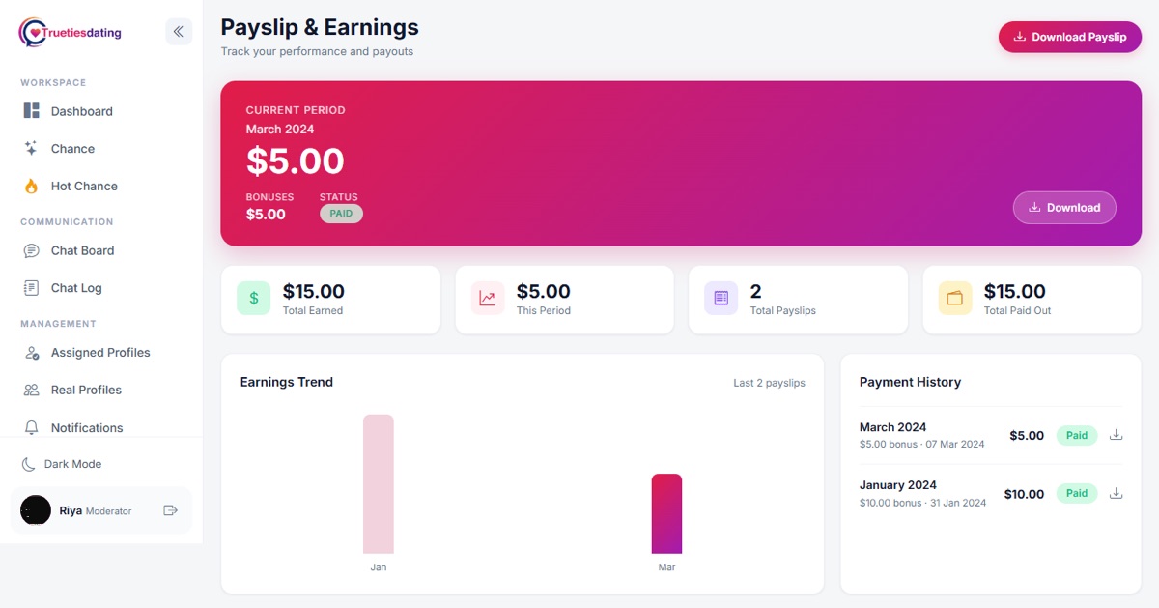Open the Dashboard grid icon
This screenshot has width=1159, height=608.
pyautogui.click(x=32, y=111)
